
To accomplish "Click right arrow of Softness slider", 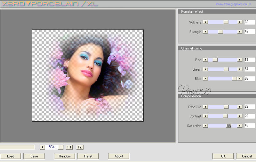I will (x=240, y=22).
